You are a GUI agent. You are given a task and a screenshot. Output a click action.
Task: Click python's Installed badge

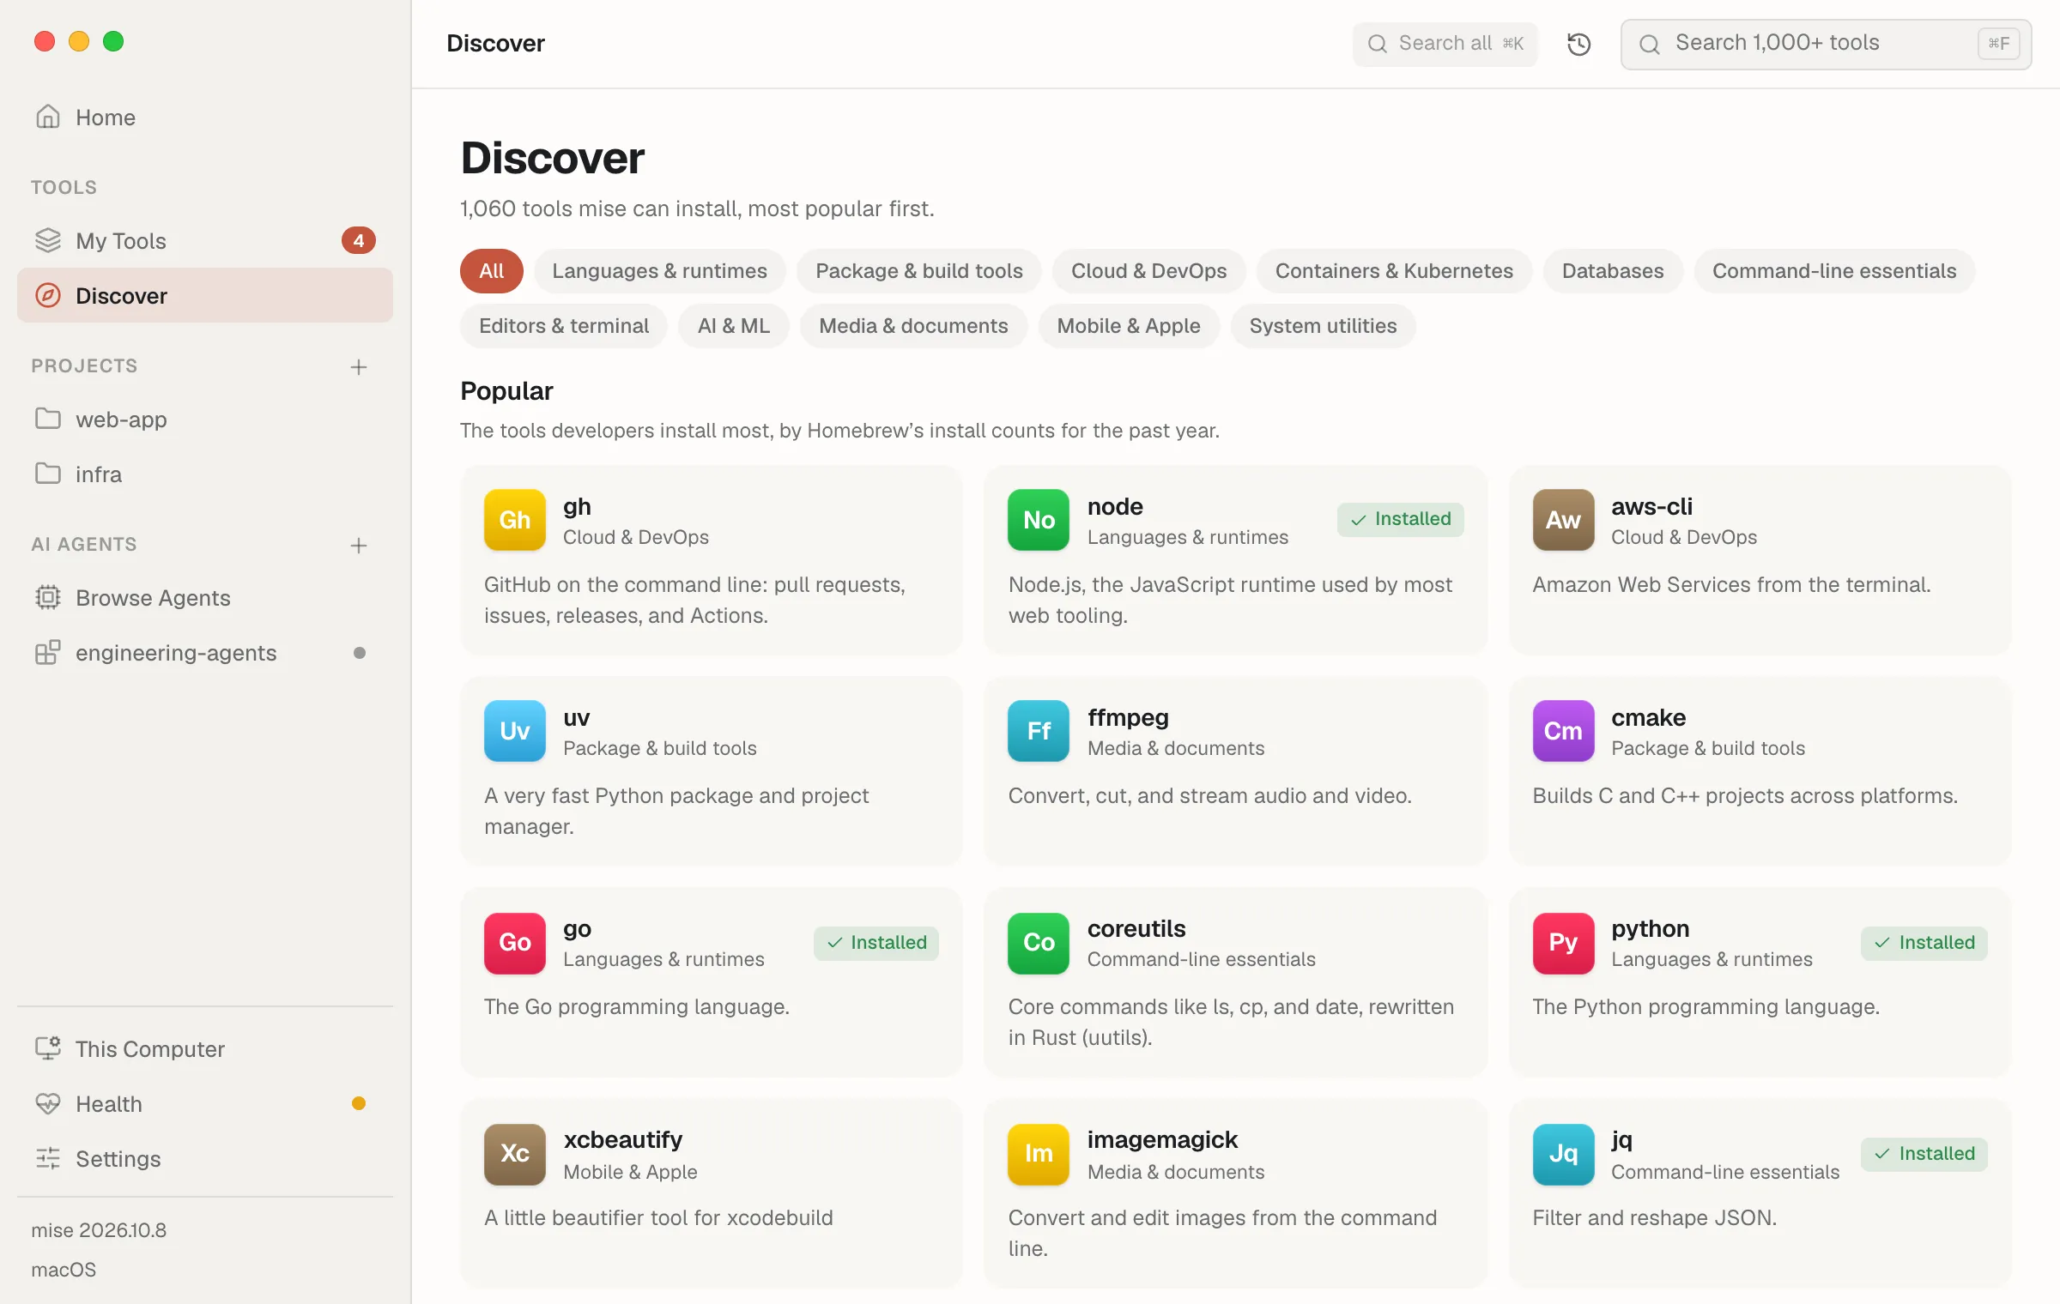pyautogui.click(x=1924, y=943)
